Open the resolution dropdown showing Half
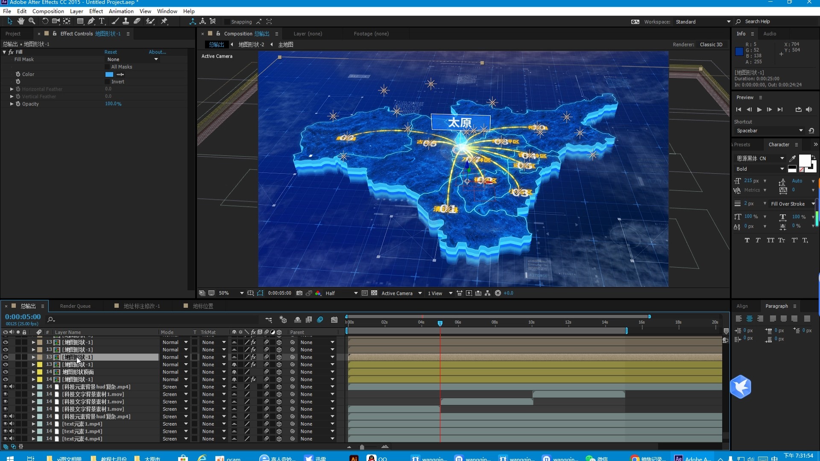Viewport: 820px width, 461px height. tap(341, 293)
